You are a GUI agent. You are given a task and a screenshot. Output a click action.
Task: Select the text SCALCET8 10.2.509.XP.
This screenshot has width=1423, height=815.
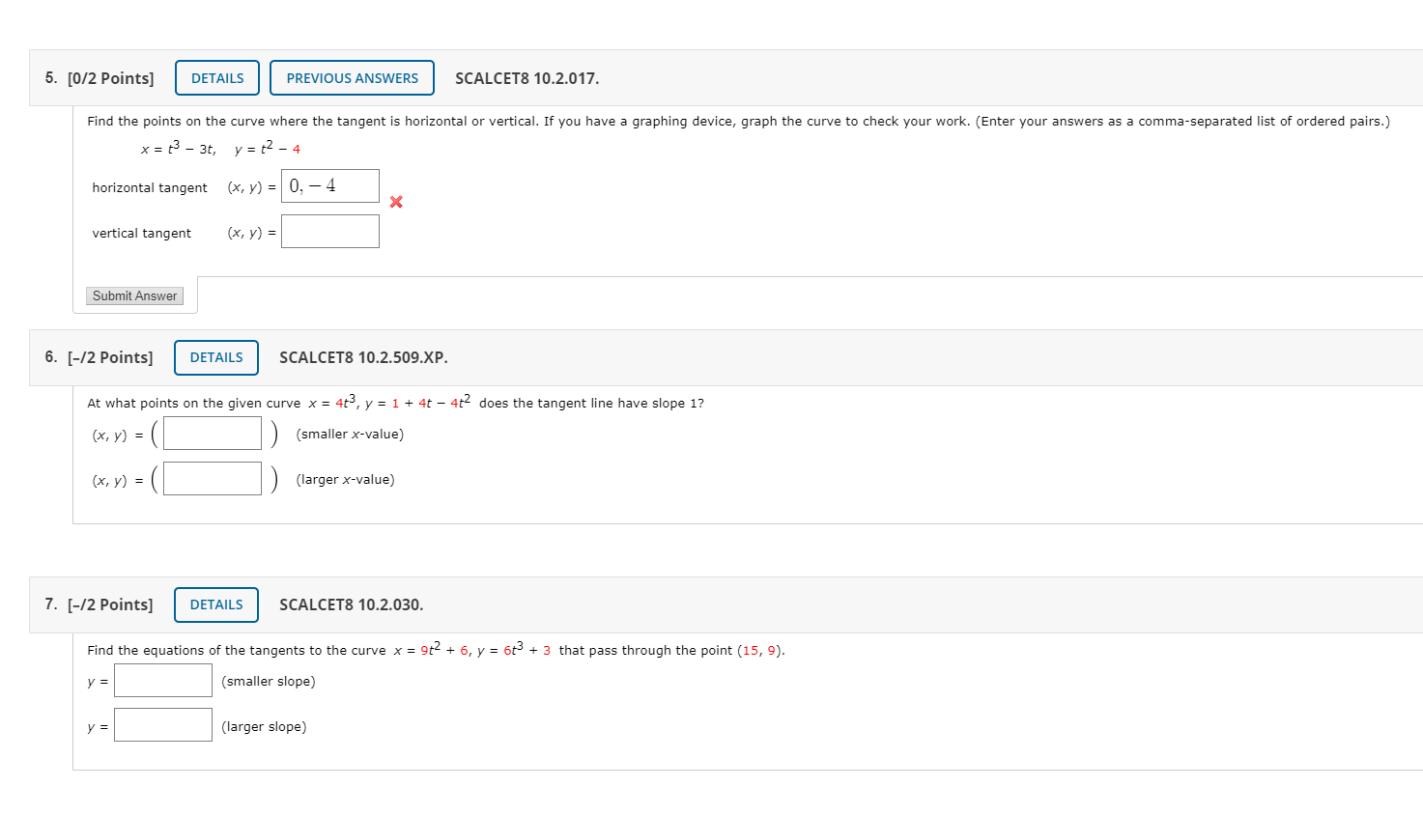[363, 357]
